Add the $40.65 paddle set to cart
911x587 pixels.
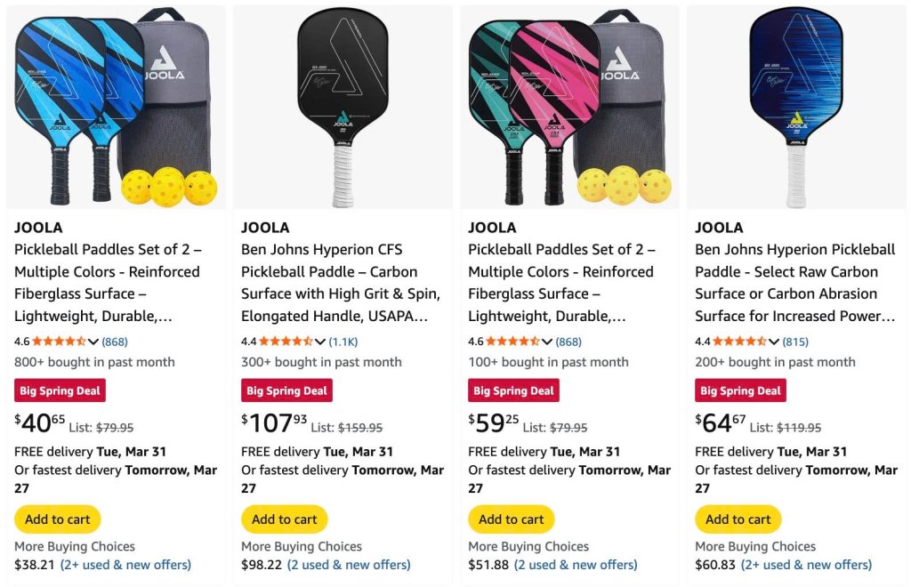58,519
